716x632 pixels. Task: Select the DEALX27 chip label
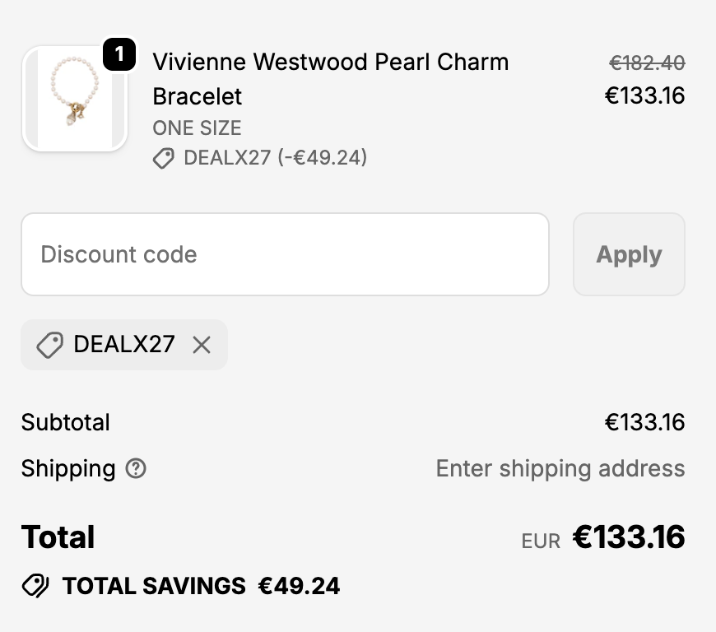(124, 344)
